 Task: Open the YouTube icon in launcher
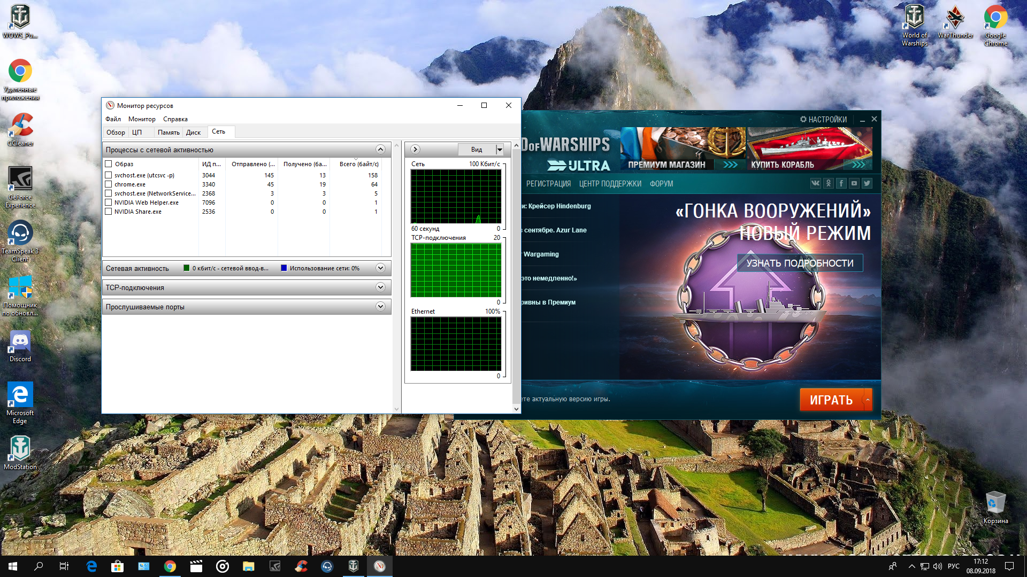(x=854, y=183)
